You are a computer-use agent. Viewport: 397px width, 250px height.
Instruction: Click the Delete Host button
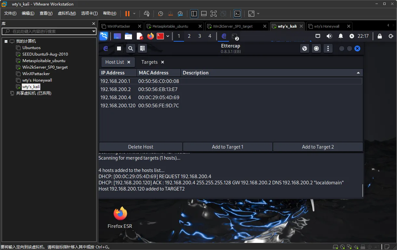click(141, 147)
